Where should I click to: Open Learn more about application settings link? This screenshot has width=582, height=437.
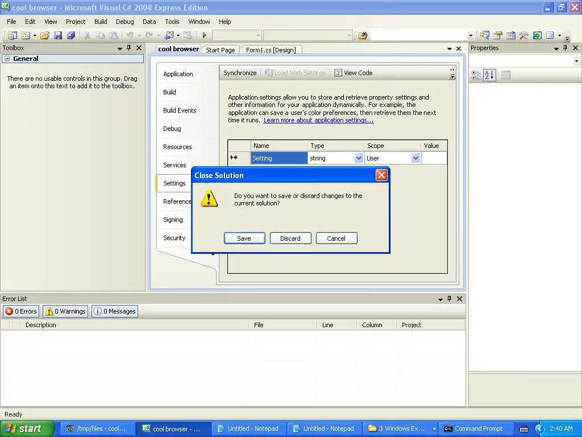(318, 120)
